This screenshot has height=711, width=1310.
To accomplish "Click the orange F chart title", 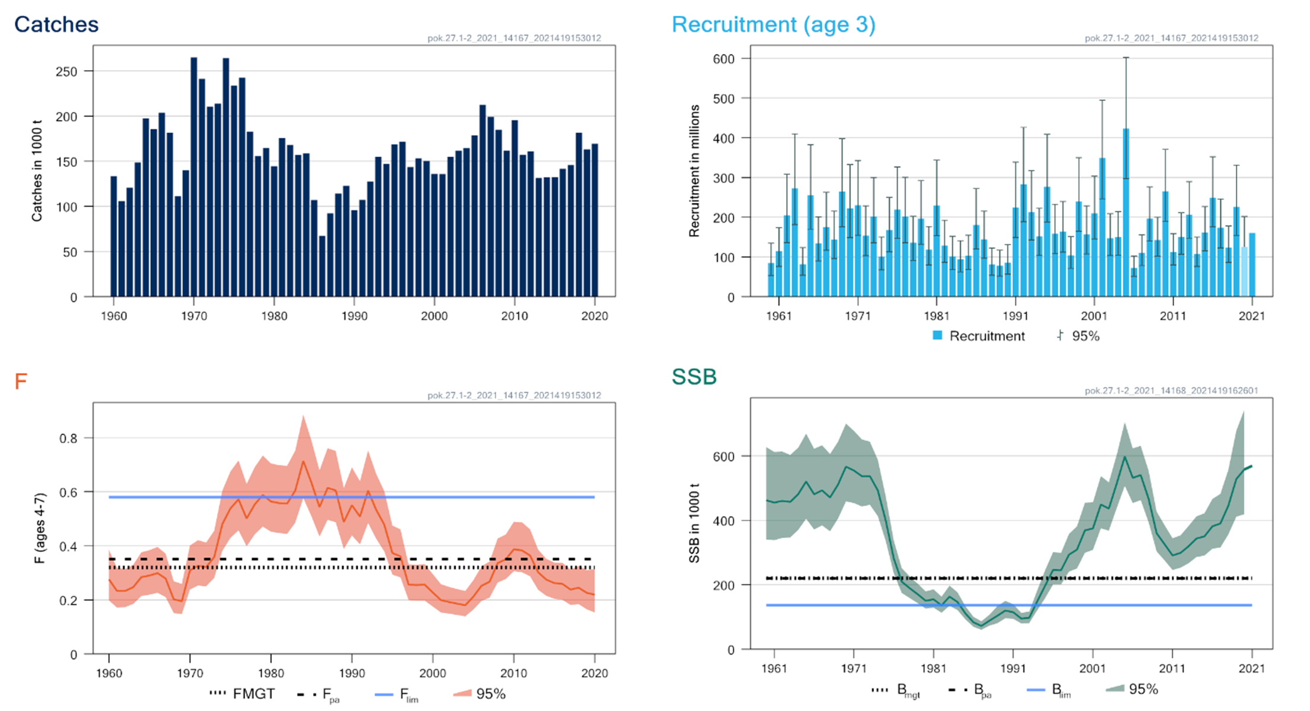I will pos(21,381).
